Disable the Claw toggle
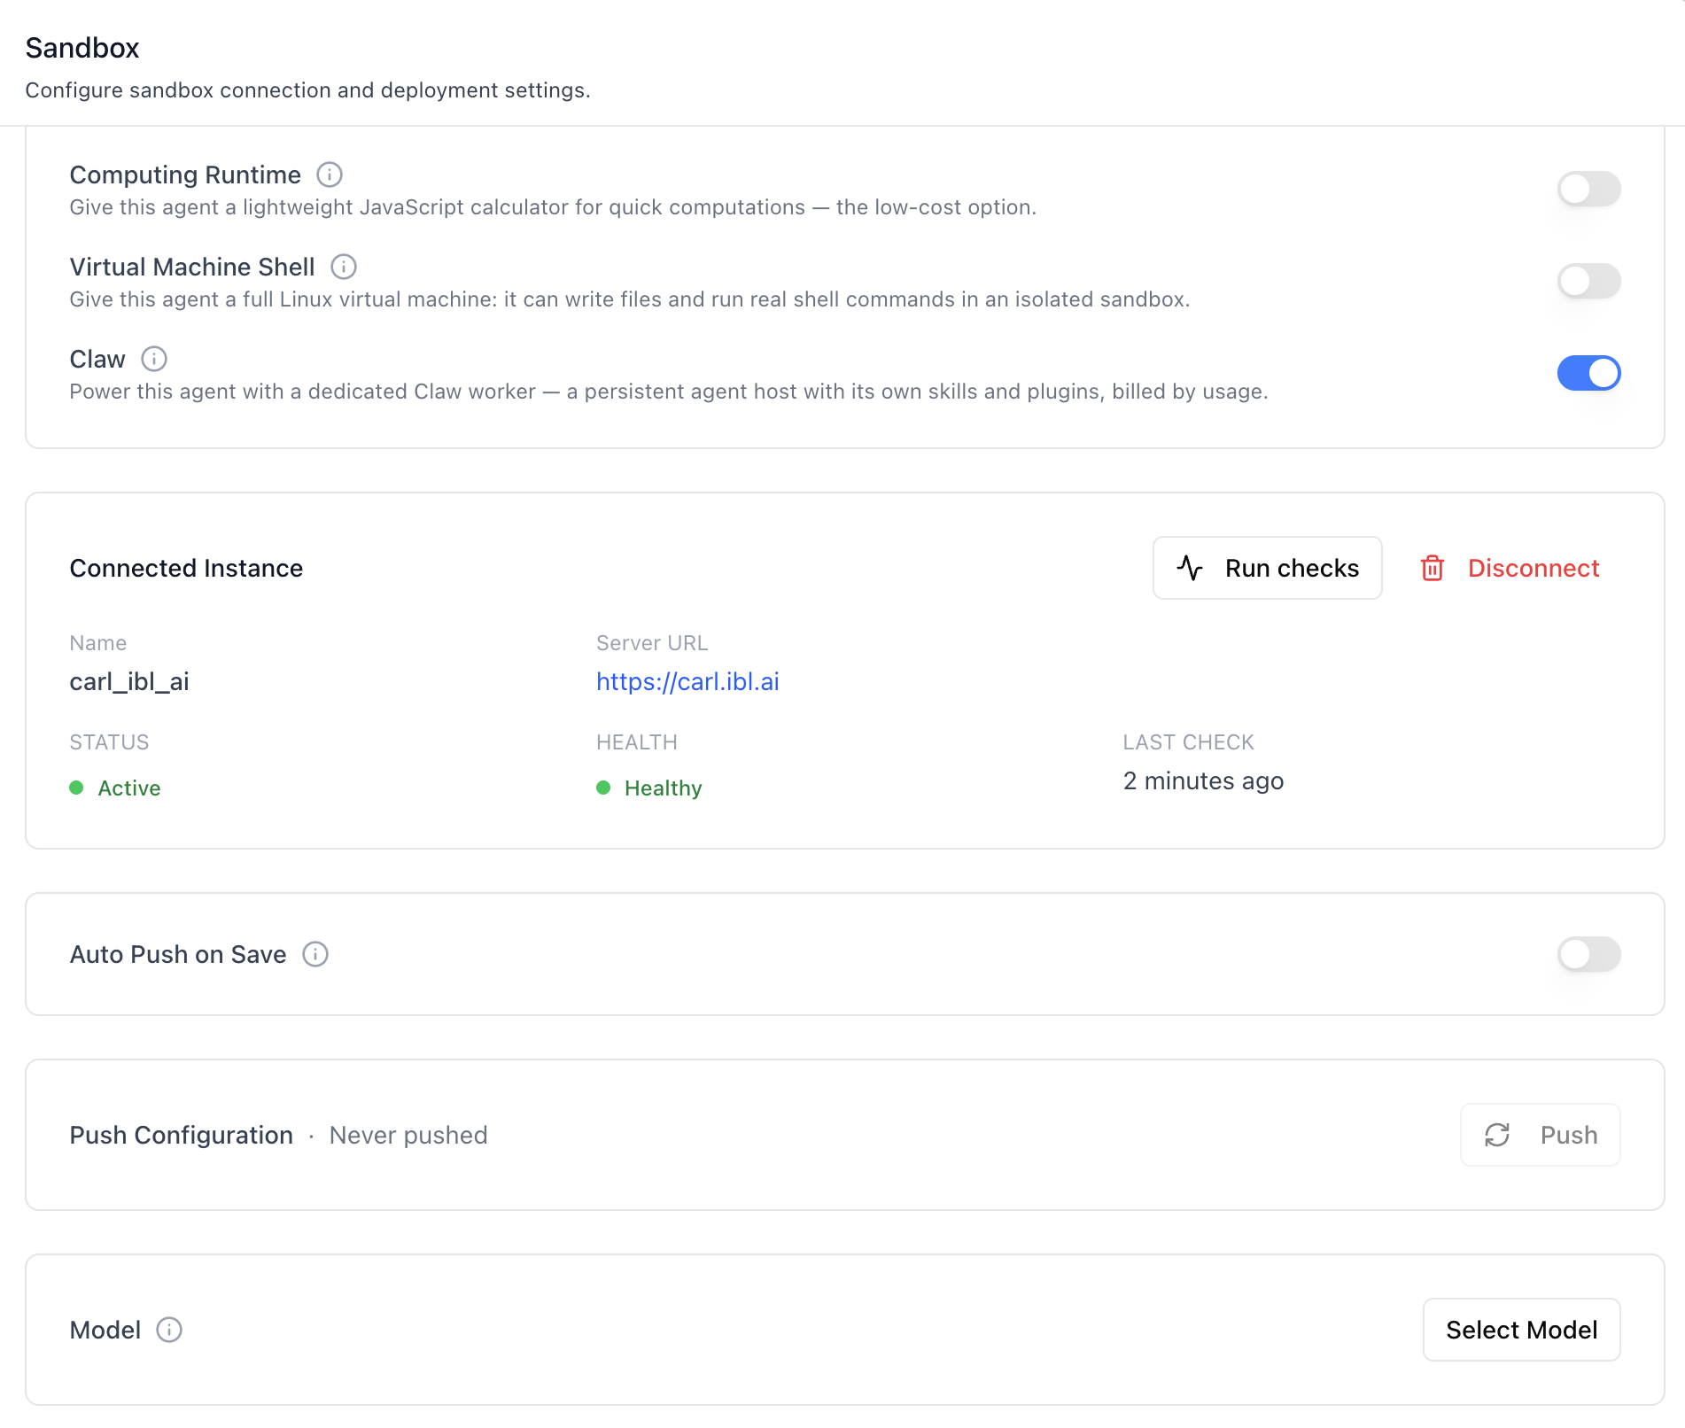The height and width of the screenshot is (1428, 1685). [x=1588, y=373]
